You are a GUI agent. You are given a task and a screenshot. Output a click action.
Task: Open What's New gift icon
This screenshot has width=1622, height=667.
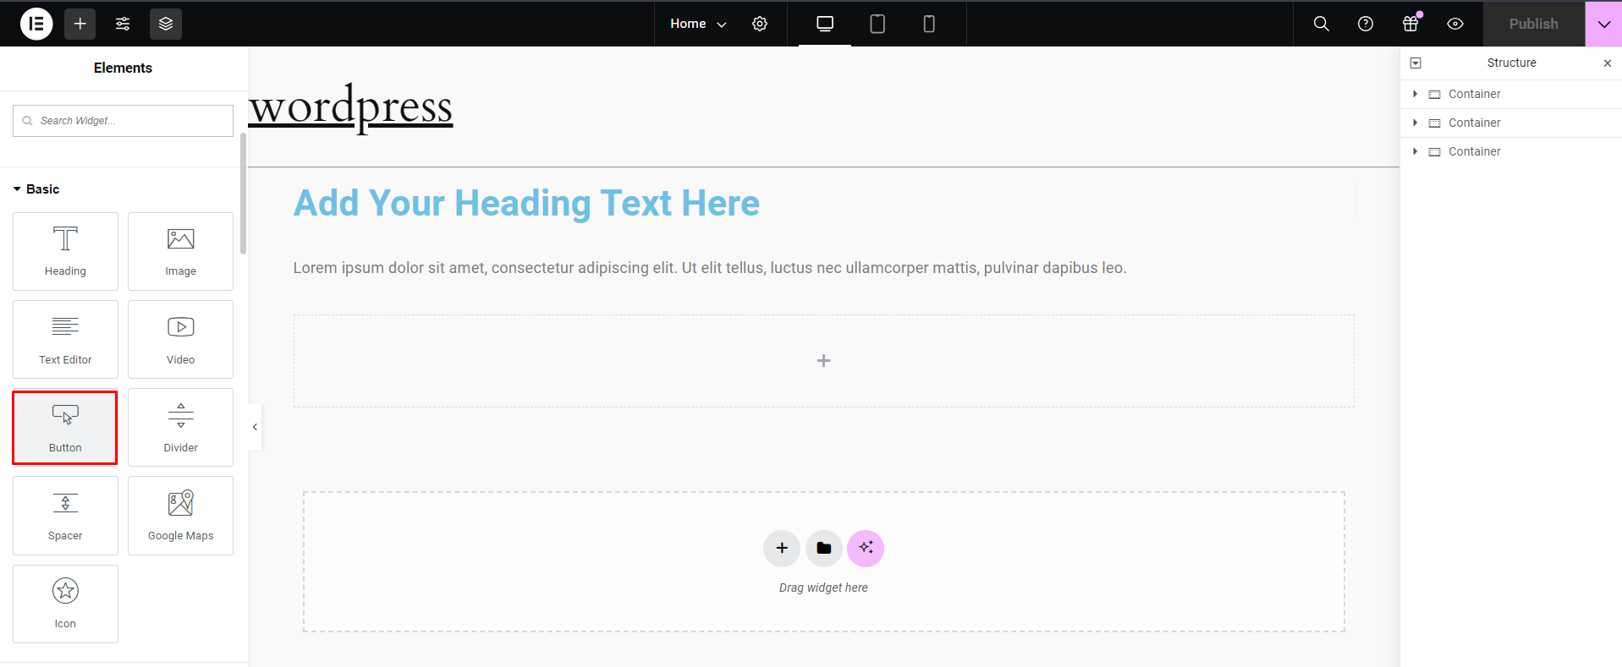[1410, 24]
